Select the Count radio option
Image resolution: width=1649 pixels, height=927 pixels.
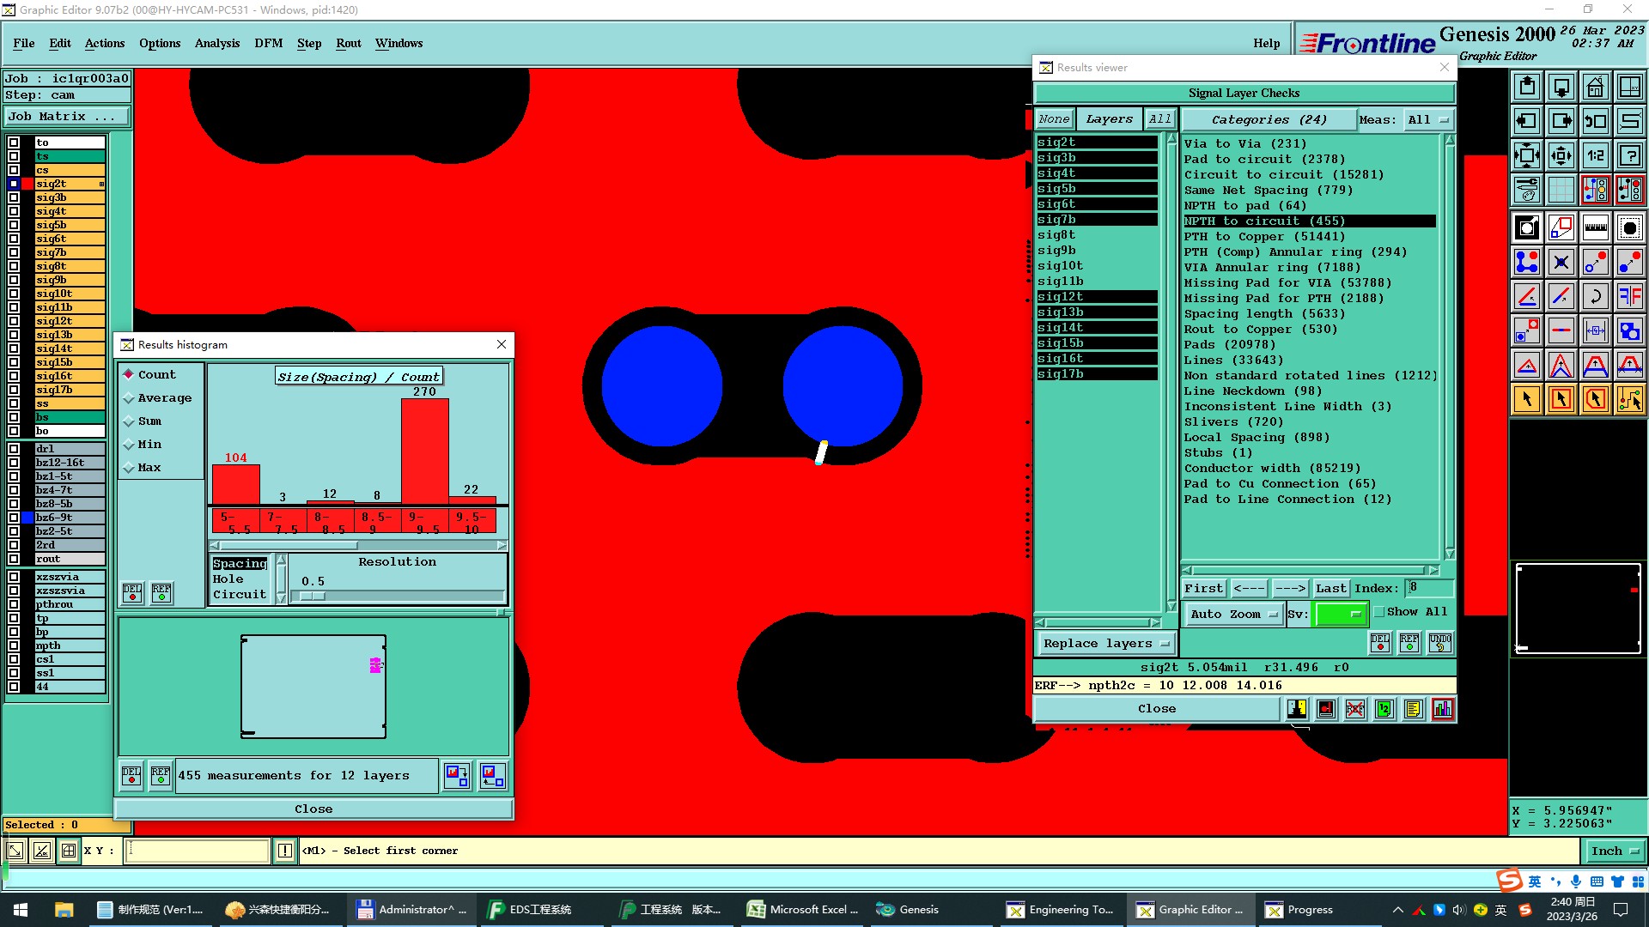click(149, 374)
